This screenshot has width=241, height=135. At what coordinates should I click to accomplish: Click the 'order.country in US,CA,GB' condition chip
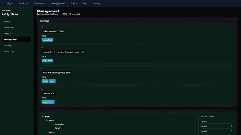click(53, 31)
